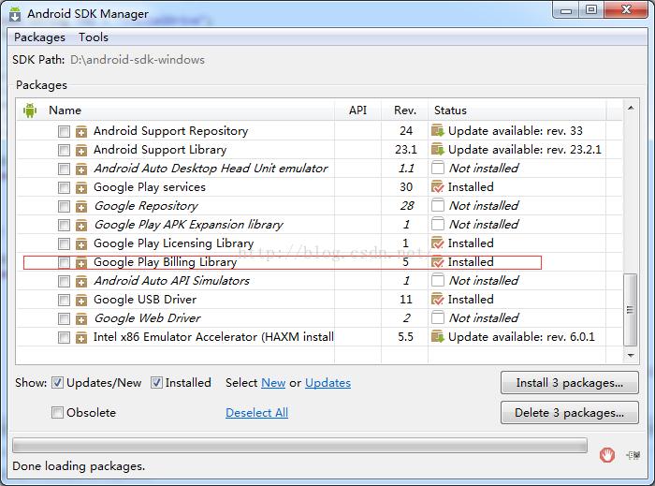Click the Deselect All link
The height and width of the screenshot is (486, 655).
tap(256, 413)
